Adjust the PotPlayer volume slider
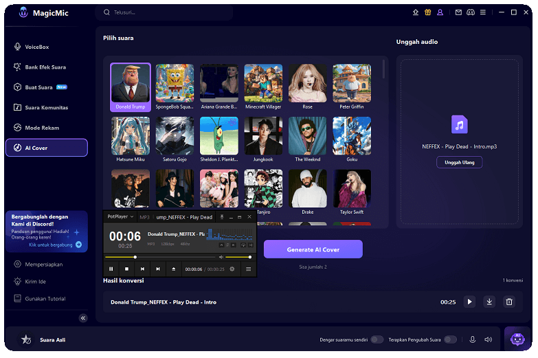538x358 pixels. coord(238,257)
